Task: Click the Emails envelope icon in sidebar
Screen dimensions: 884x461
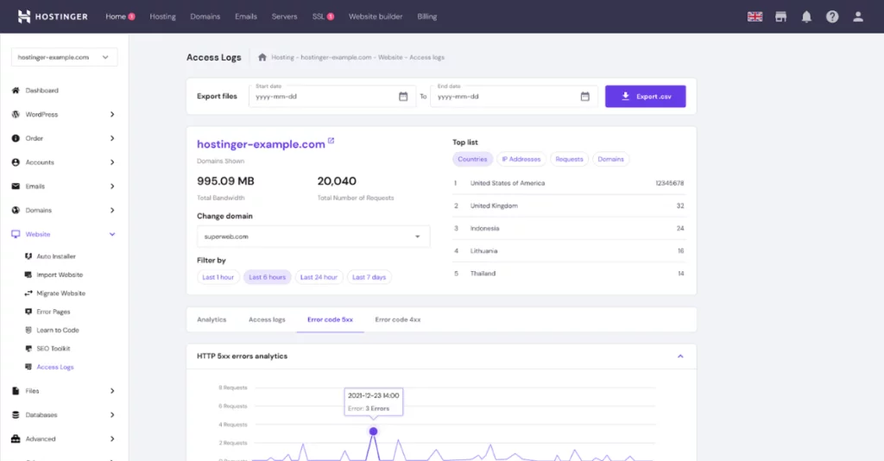Action: point(16,186)
